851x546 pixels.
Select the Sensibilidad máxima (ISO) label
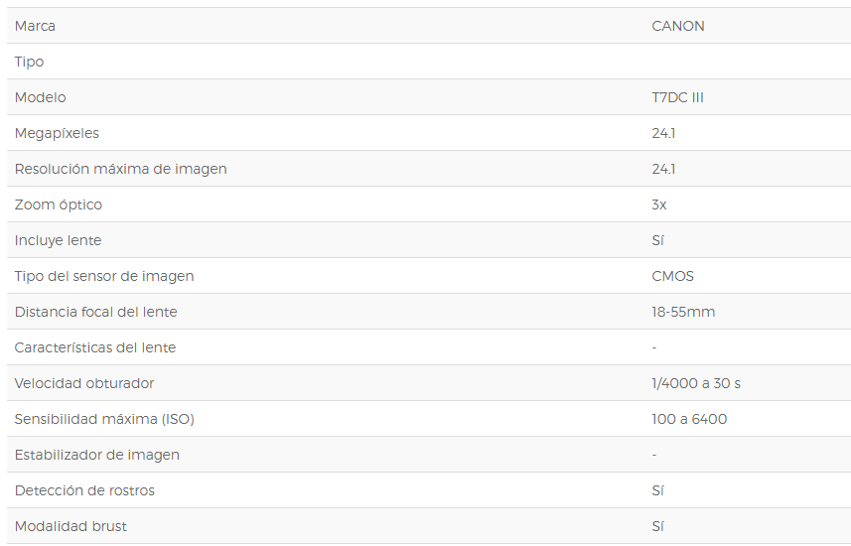click(104, 420)
